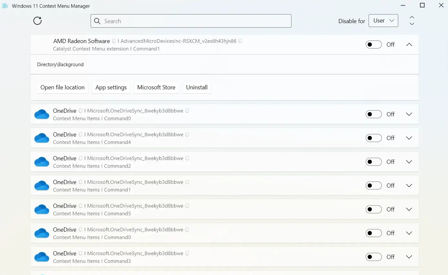Copy the OneDriveSync package ID in the Command3 row
This screenshot has width=448, height=275.
pos(187,253)
